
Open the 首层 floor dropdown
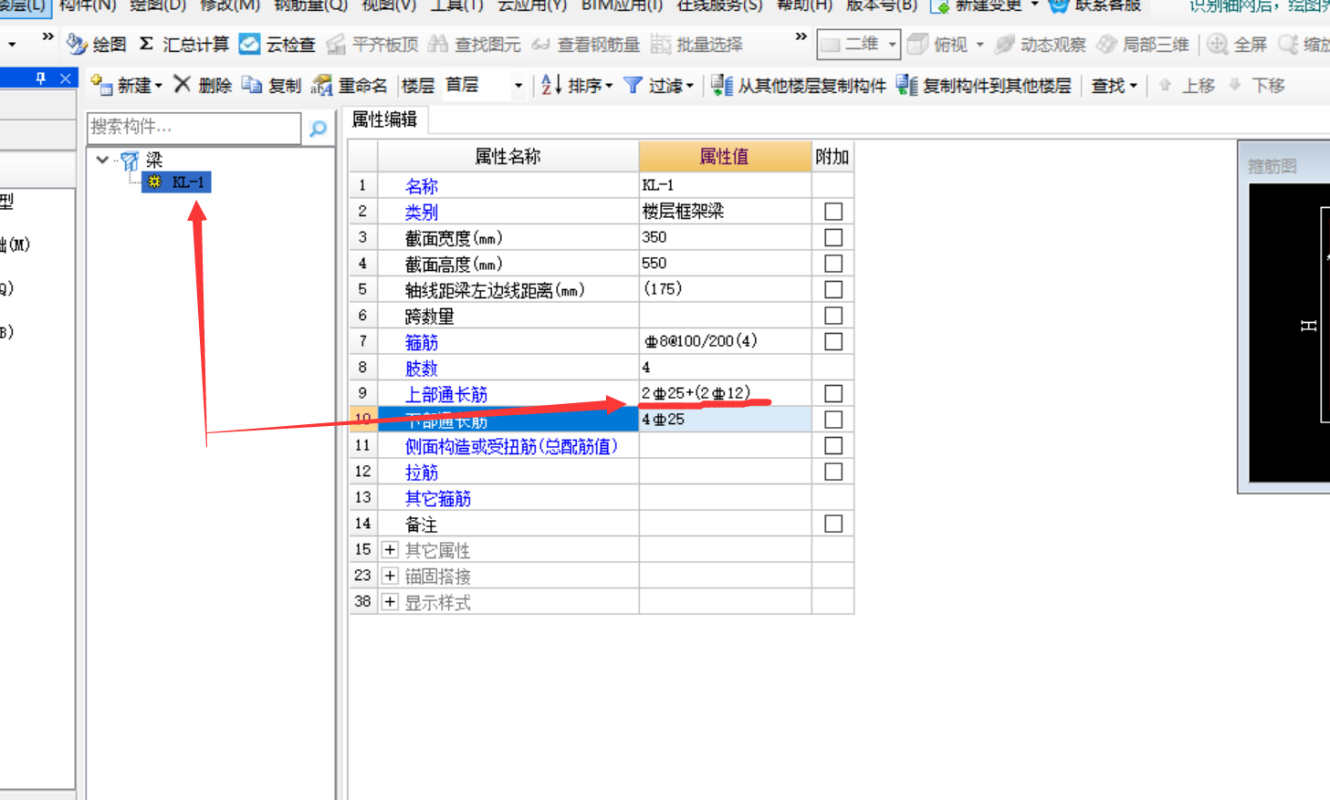(518, 86)
